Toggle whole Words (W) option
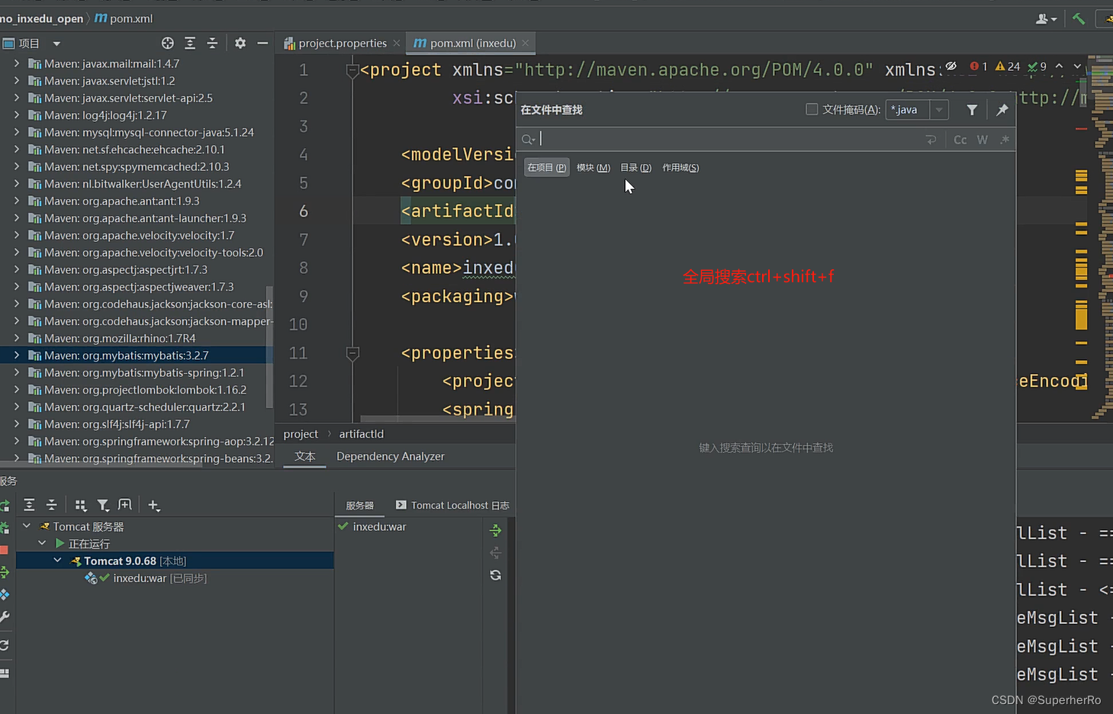The image size is (1113, 714). coord(983,140)
